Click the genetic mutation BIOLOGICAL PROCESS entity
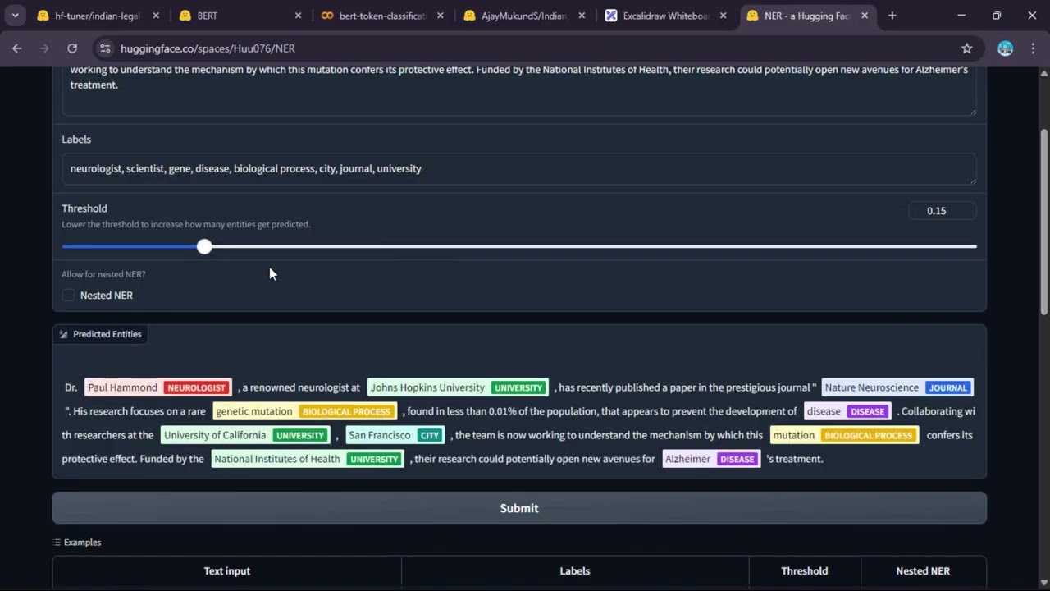 pyautogui.click(x=304, y=411)
